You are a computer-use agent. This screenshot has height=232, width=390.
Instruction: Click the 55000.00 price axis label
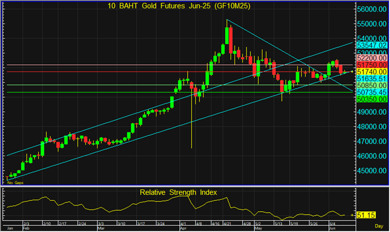click(x=372, y=24)
